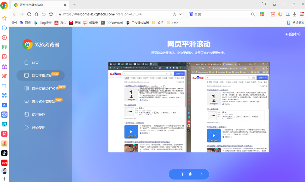Image resolution: width=305 pixels, height=182 pixels.
Task: Open the downloads icon in the toolbar
Action: coord(294,14)
